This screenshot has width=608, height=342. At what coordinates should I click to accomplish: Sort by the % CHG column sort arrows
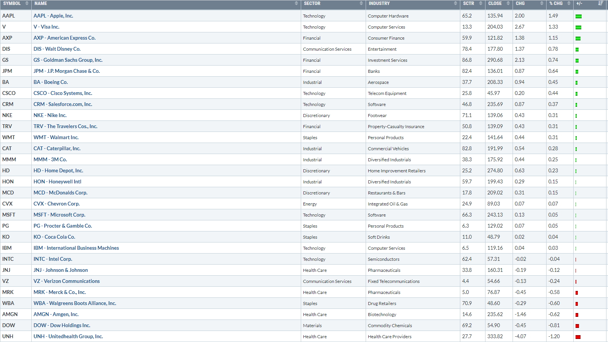point(569,3)
